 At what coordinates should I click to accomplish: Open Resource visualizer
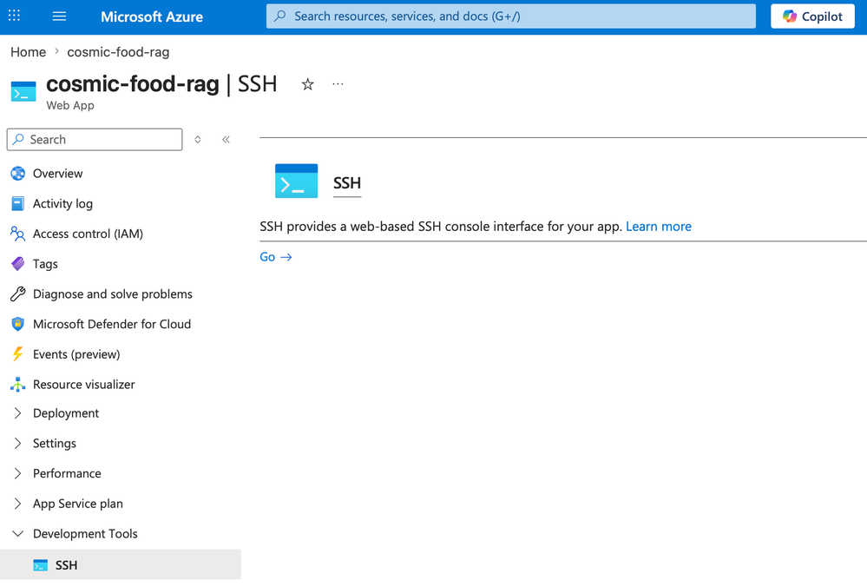point(84,385)
